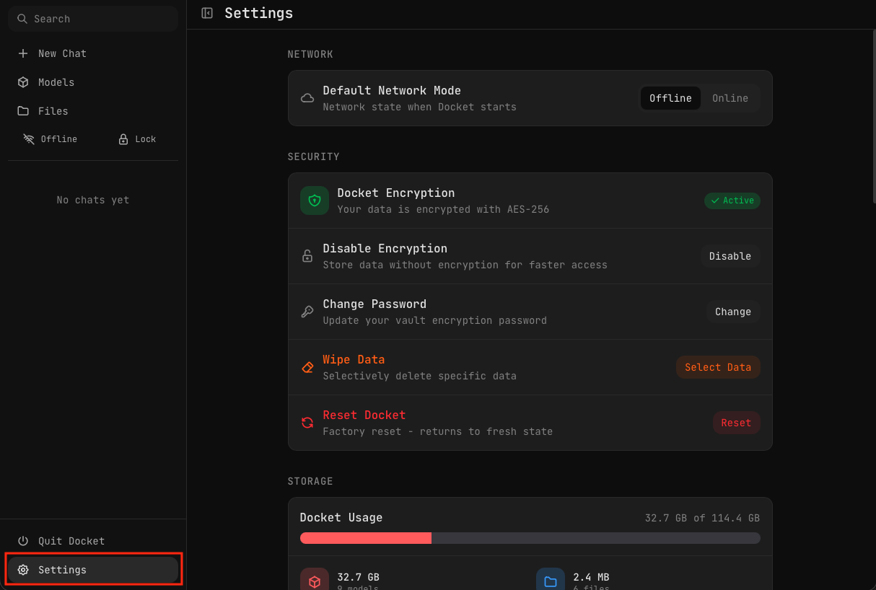Start a New Chat
This screenshot has width=876, height=590.
click(x=61, y=53)
